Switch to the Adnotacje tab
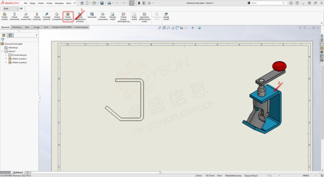Screen dimensions: 324x177 pos(16,27)
